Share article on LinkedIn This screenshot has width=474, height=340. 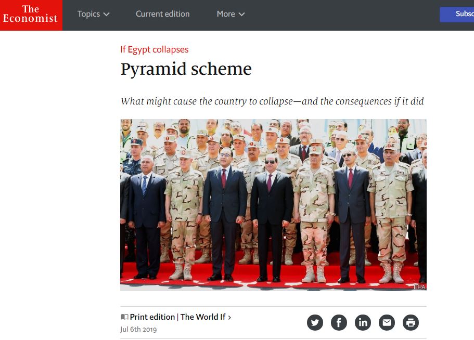pyautogui.click(x=363, y=322)
